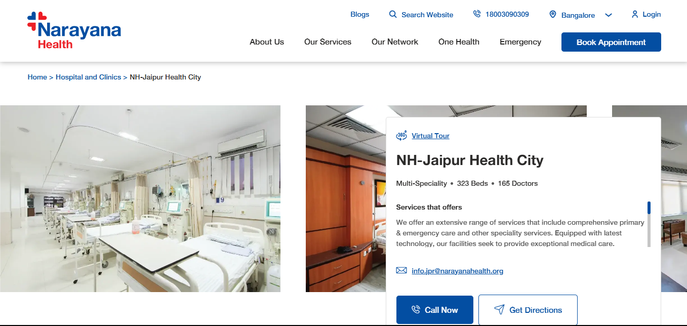Click the Narayana Health logo
This screenshot has height=326, width=687.
[74, 30]
